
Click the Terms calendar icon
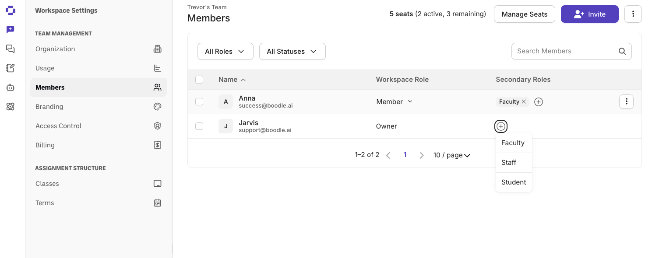tap(158, 203)
